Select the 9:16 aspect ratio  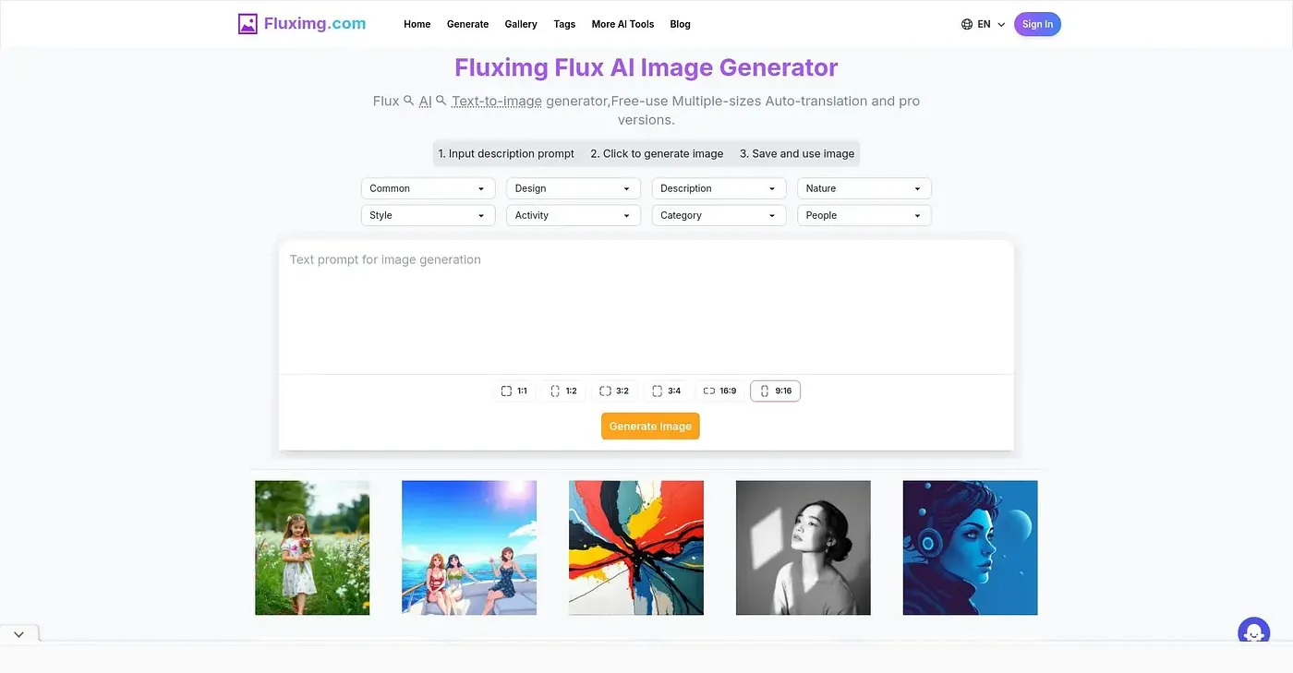[x=776, y=391]
